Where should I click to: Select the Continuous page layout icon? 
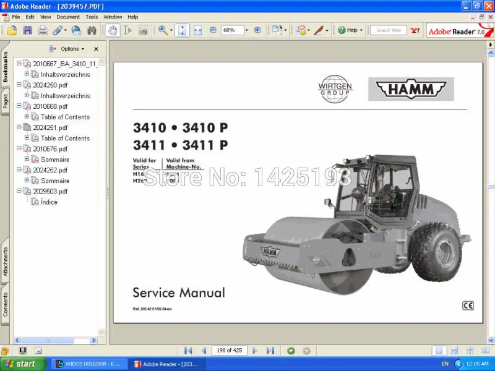[455, 351]
